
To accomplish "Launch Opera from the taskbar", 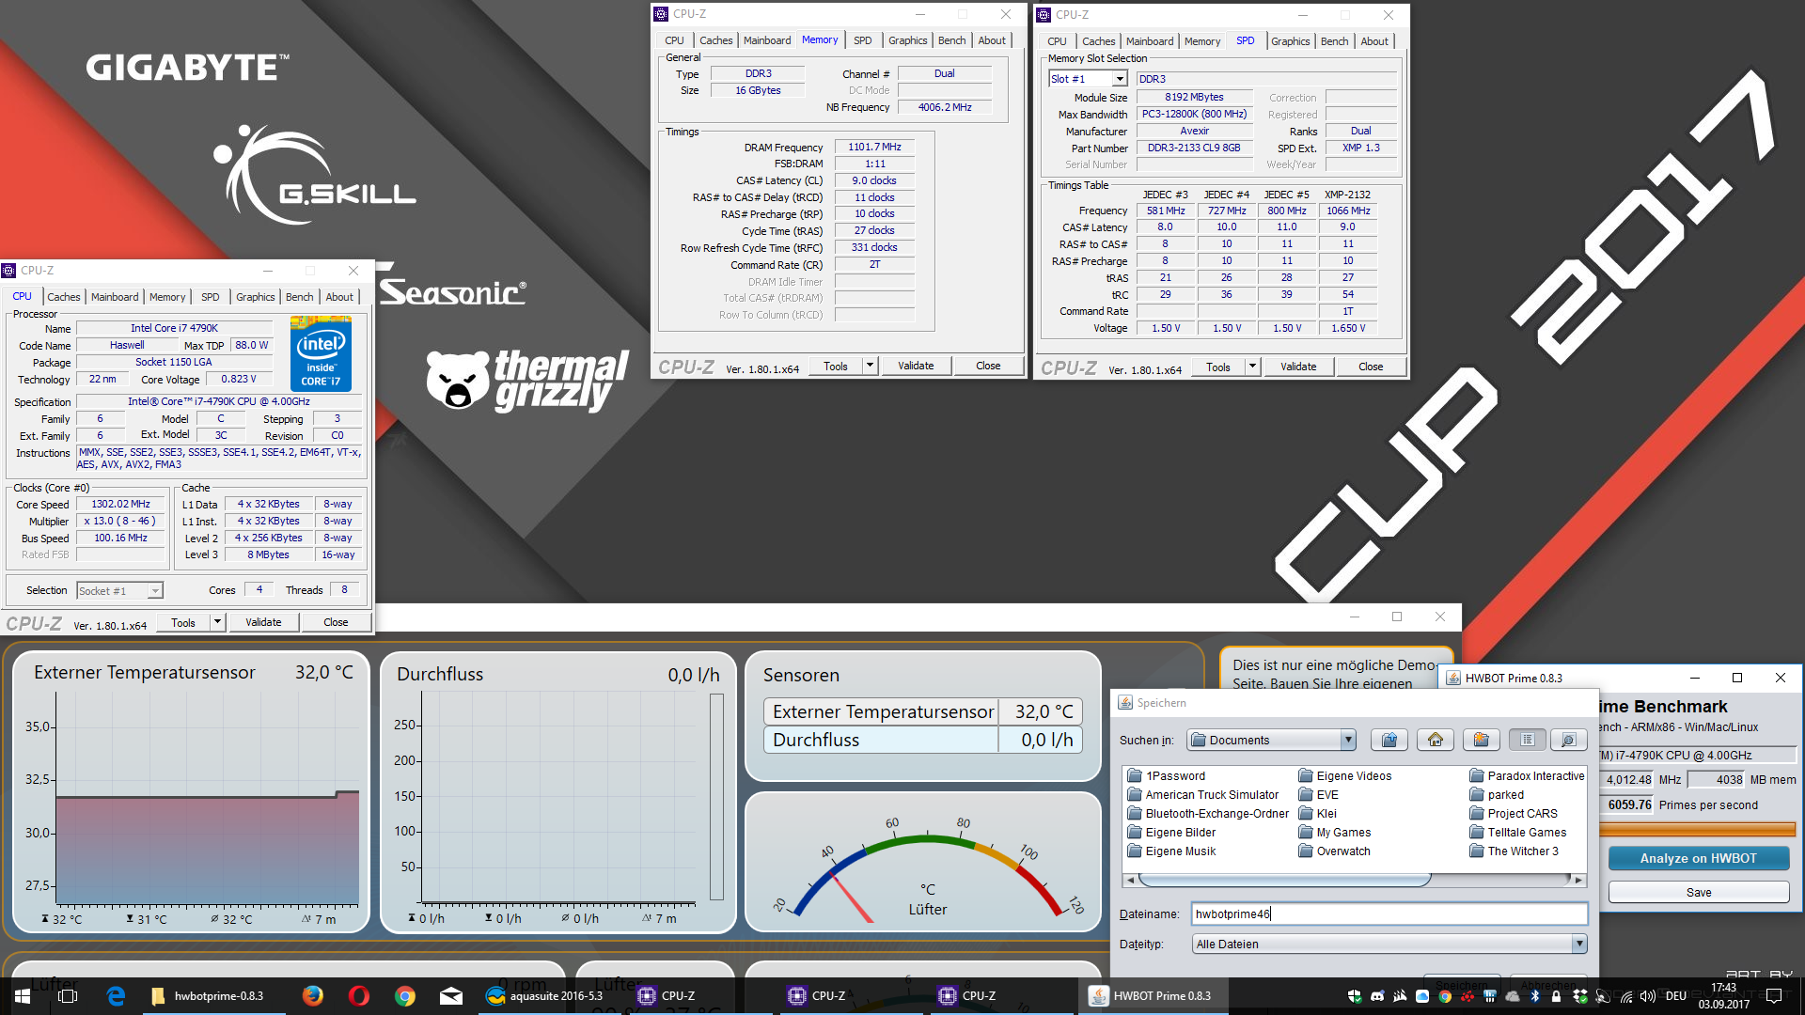I will click(359, 995).
